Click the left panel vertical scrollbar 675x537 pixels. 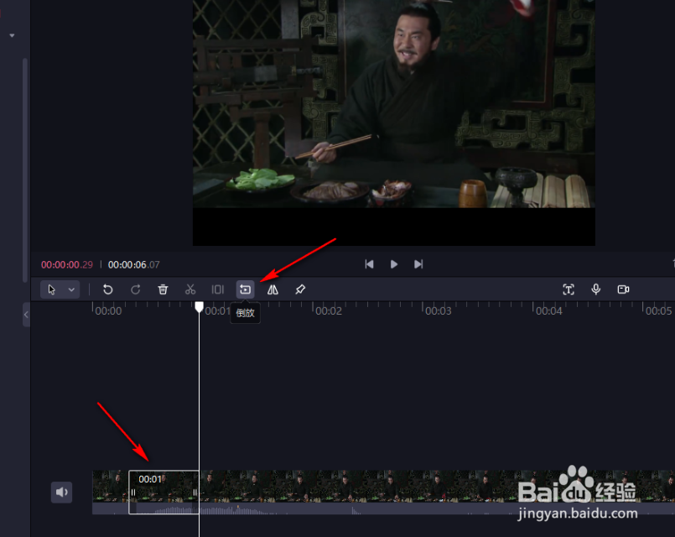coord(25,170)
